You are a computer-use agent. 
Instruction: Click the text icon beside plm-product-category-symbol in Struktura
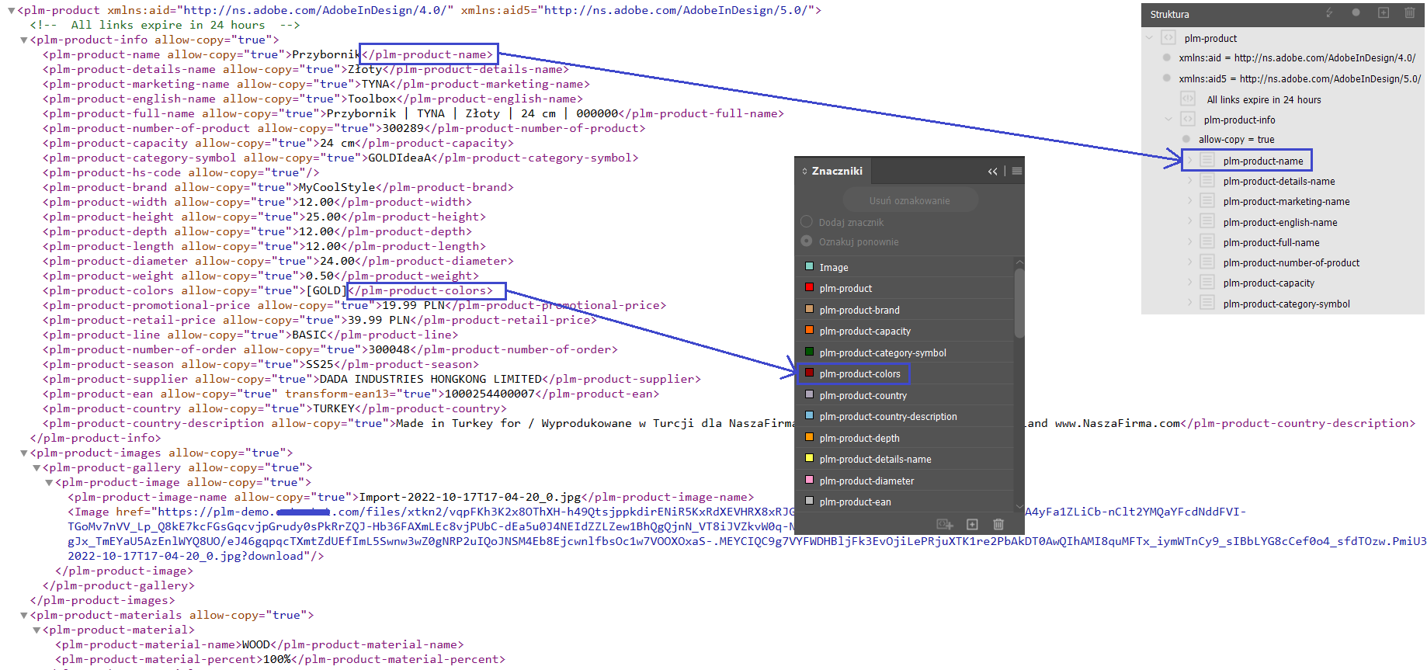1207,303
